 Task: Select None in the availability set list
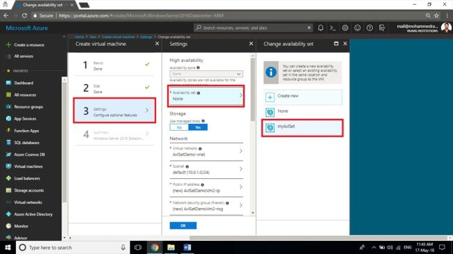coord(302,112)
